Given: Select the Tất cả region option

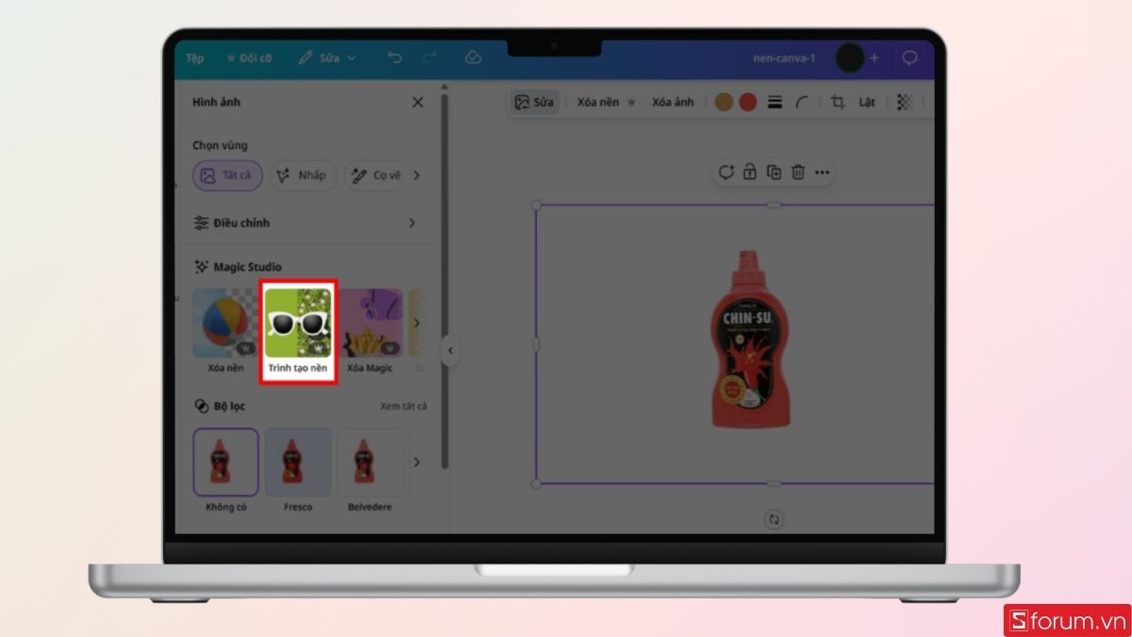Looking at the screenshot, I should [226, 176].
